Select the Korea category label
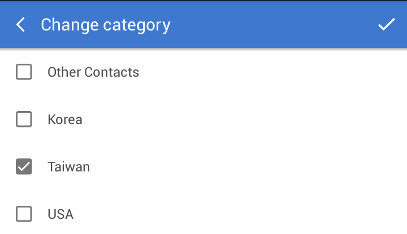This screenshot has height=234, width=407. [65, 120]
